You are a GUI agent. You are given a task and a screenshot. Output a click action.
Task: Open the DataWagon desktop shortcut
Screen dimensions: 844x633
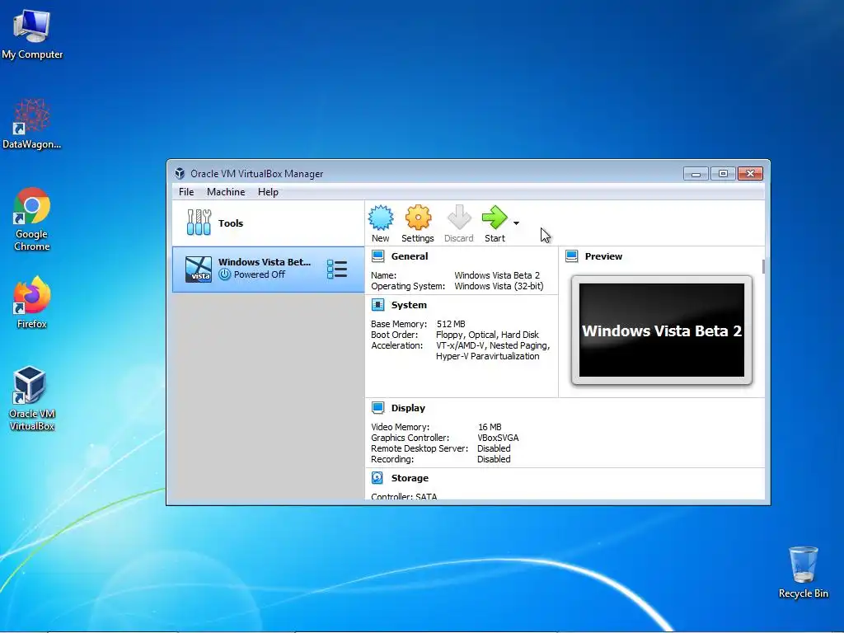(x=32, y=124)
